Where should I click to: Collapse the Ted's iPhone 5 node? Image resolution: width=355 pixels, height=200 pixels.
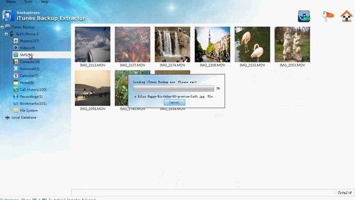click(6, 34)
